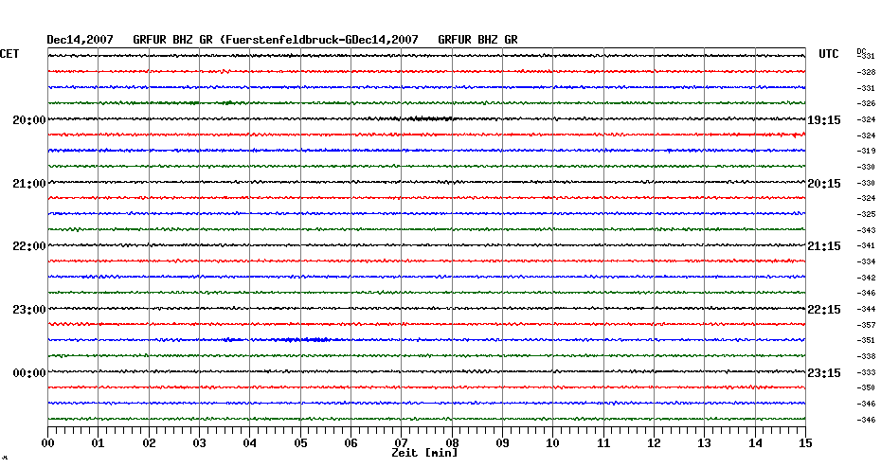Click the Zeit [min] axis title

tap(424, 453)
